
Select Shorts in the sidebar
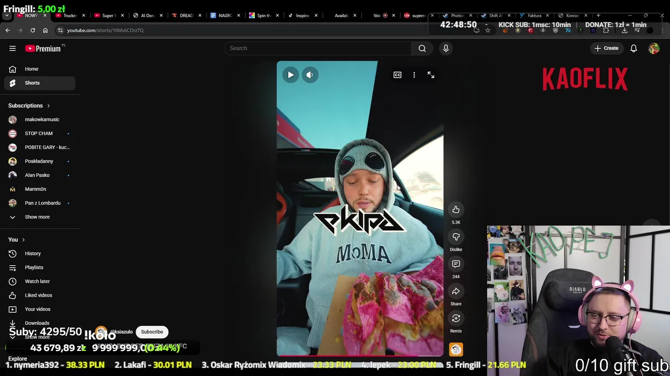(x=40, y=83)
